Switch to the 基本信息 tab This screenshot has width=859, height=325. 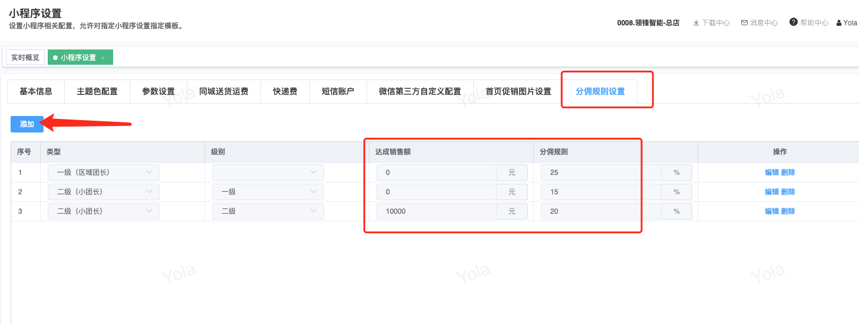(36, 91)
